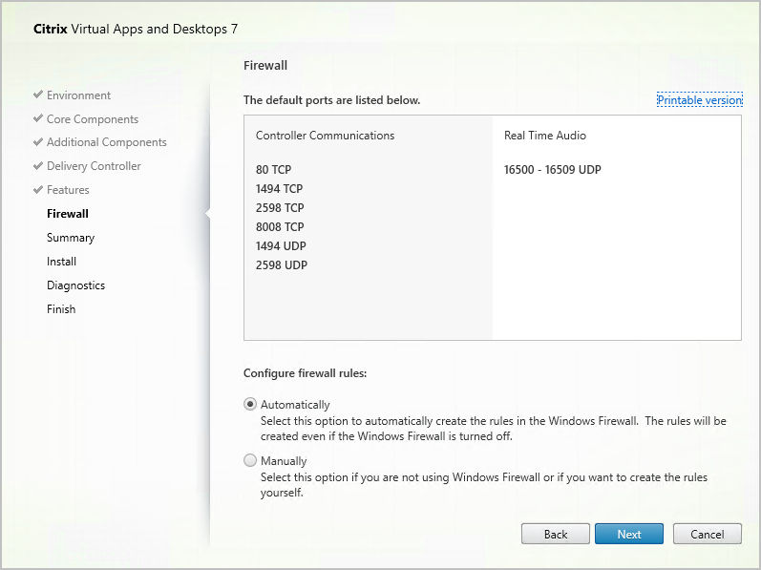Click the Finish step in sidebar
Screen dimensions: 761x570
click(x=61, y=309)
